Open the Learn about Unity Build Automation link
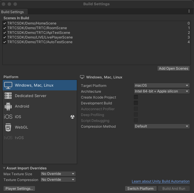Screen dimensions: 194x193 point(160,181)
